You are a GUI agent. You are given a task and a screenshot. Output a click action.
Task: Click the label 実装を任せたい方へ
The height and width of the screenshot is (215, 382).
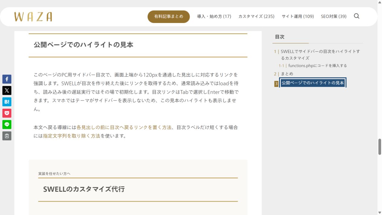tap(54, 174)
